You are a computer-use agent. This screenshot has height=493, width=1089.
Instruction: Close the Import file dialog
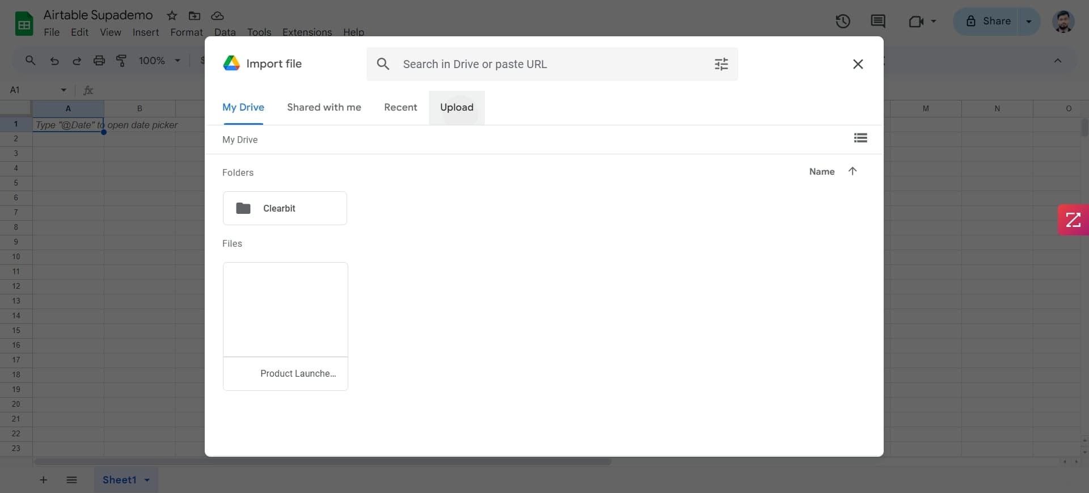coord(858,64)
